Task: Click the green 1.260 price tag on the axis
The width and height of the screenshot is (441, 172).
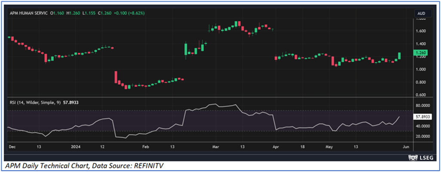Action: click(420, 52)
